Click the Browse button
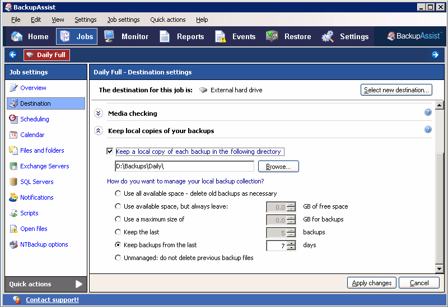Viewport: 448px width, 307px height. click(278, 166)
